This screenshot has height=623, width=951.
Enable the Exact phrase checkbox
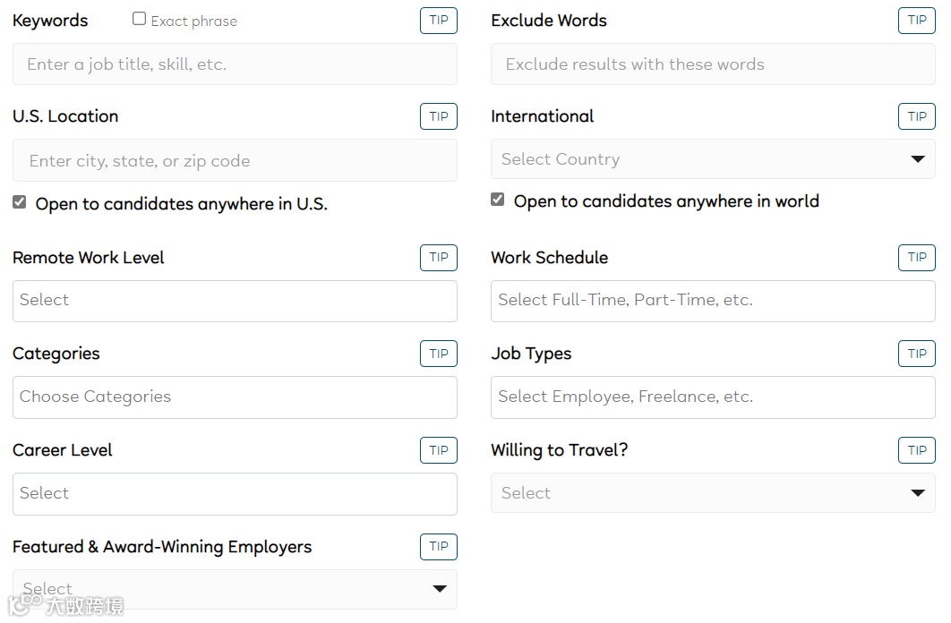tap(140, 19)
